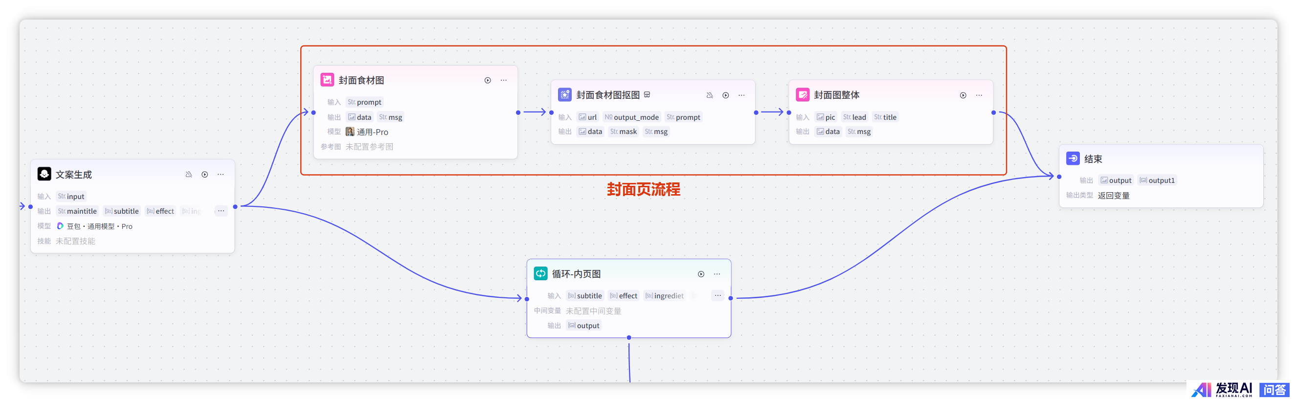This screenshot has height=402, width=1297.
Task: Run the 循环-内页图 loop node
Action: click(701, 274)
